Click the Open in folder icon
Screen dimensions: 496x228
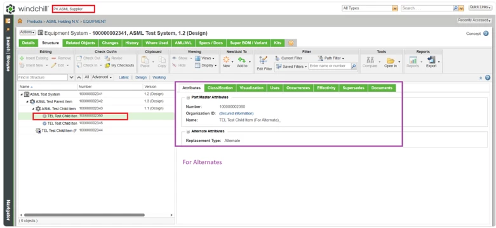coord(391,60)
